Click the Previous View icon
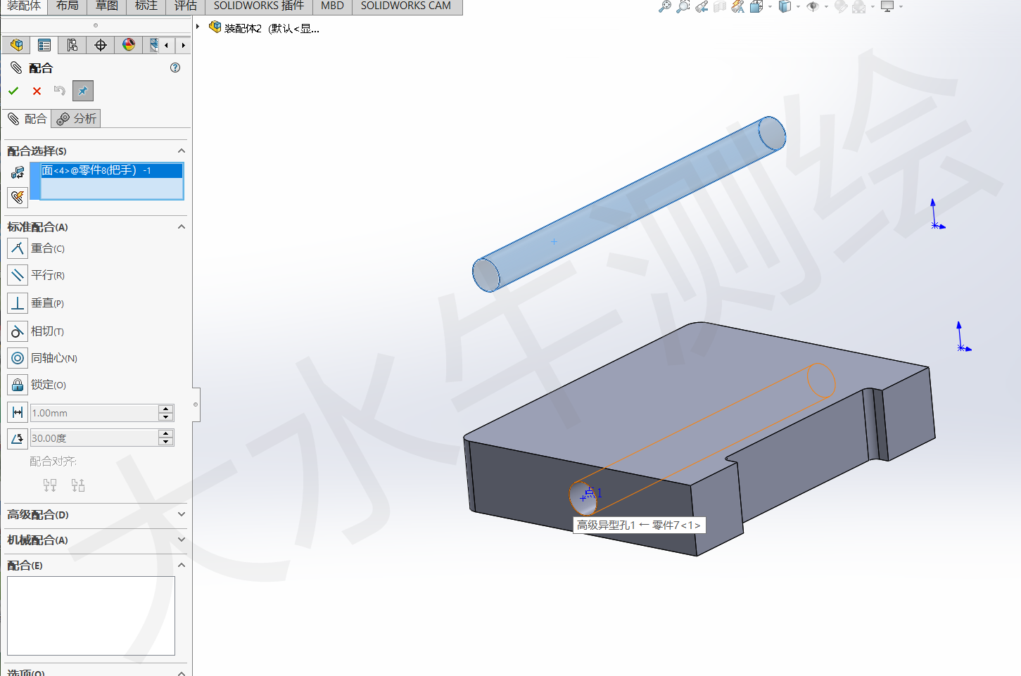The width and height of the screenshot is (1021, 676). click(x=701, y=6)
